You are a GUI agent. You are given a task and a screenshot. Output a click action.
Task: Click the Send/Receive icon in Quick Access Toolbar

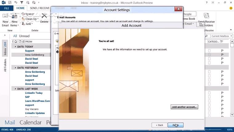point(10,2)
